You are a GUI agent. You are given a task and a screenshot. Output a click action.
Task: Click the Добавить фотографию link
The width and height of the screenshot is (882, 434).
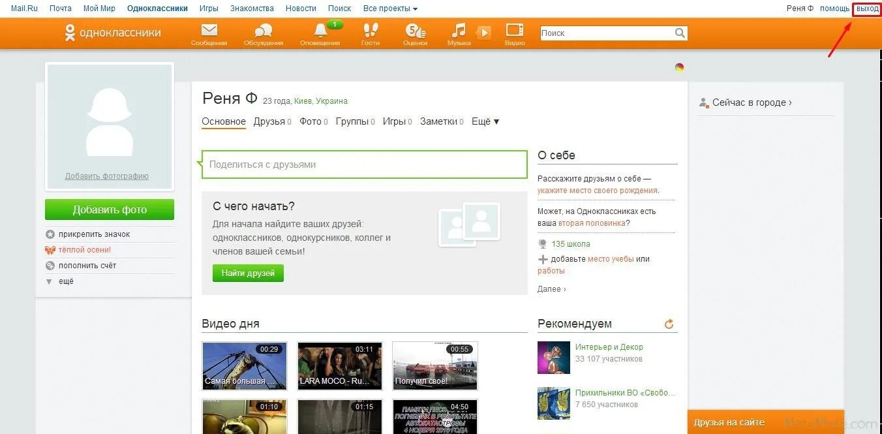pos(107,176)
